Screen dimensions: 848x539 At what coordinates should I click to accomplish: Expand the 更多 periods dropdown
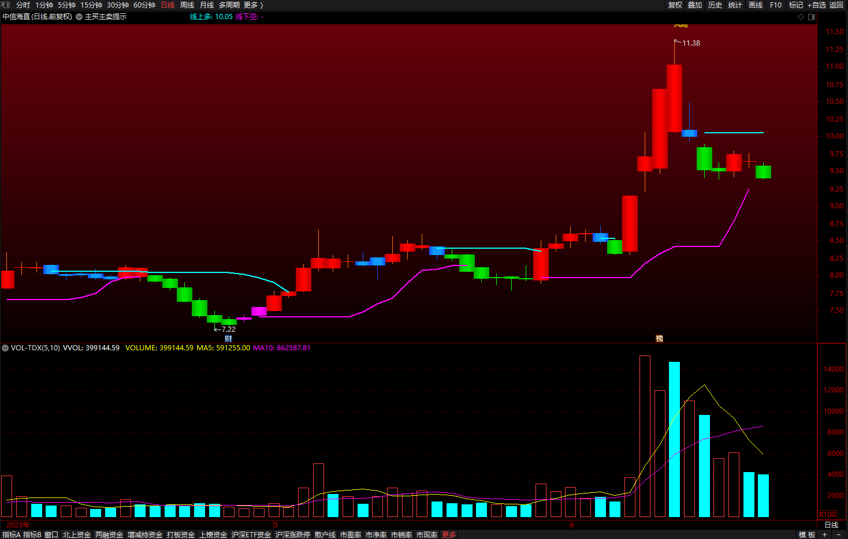[254, 5]
